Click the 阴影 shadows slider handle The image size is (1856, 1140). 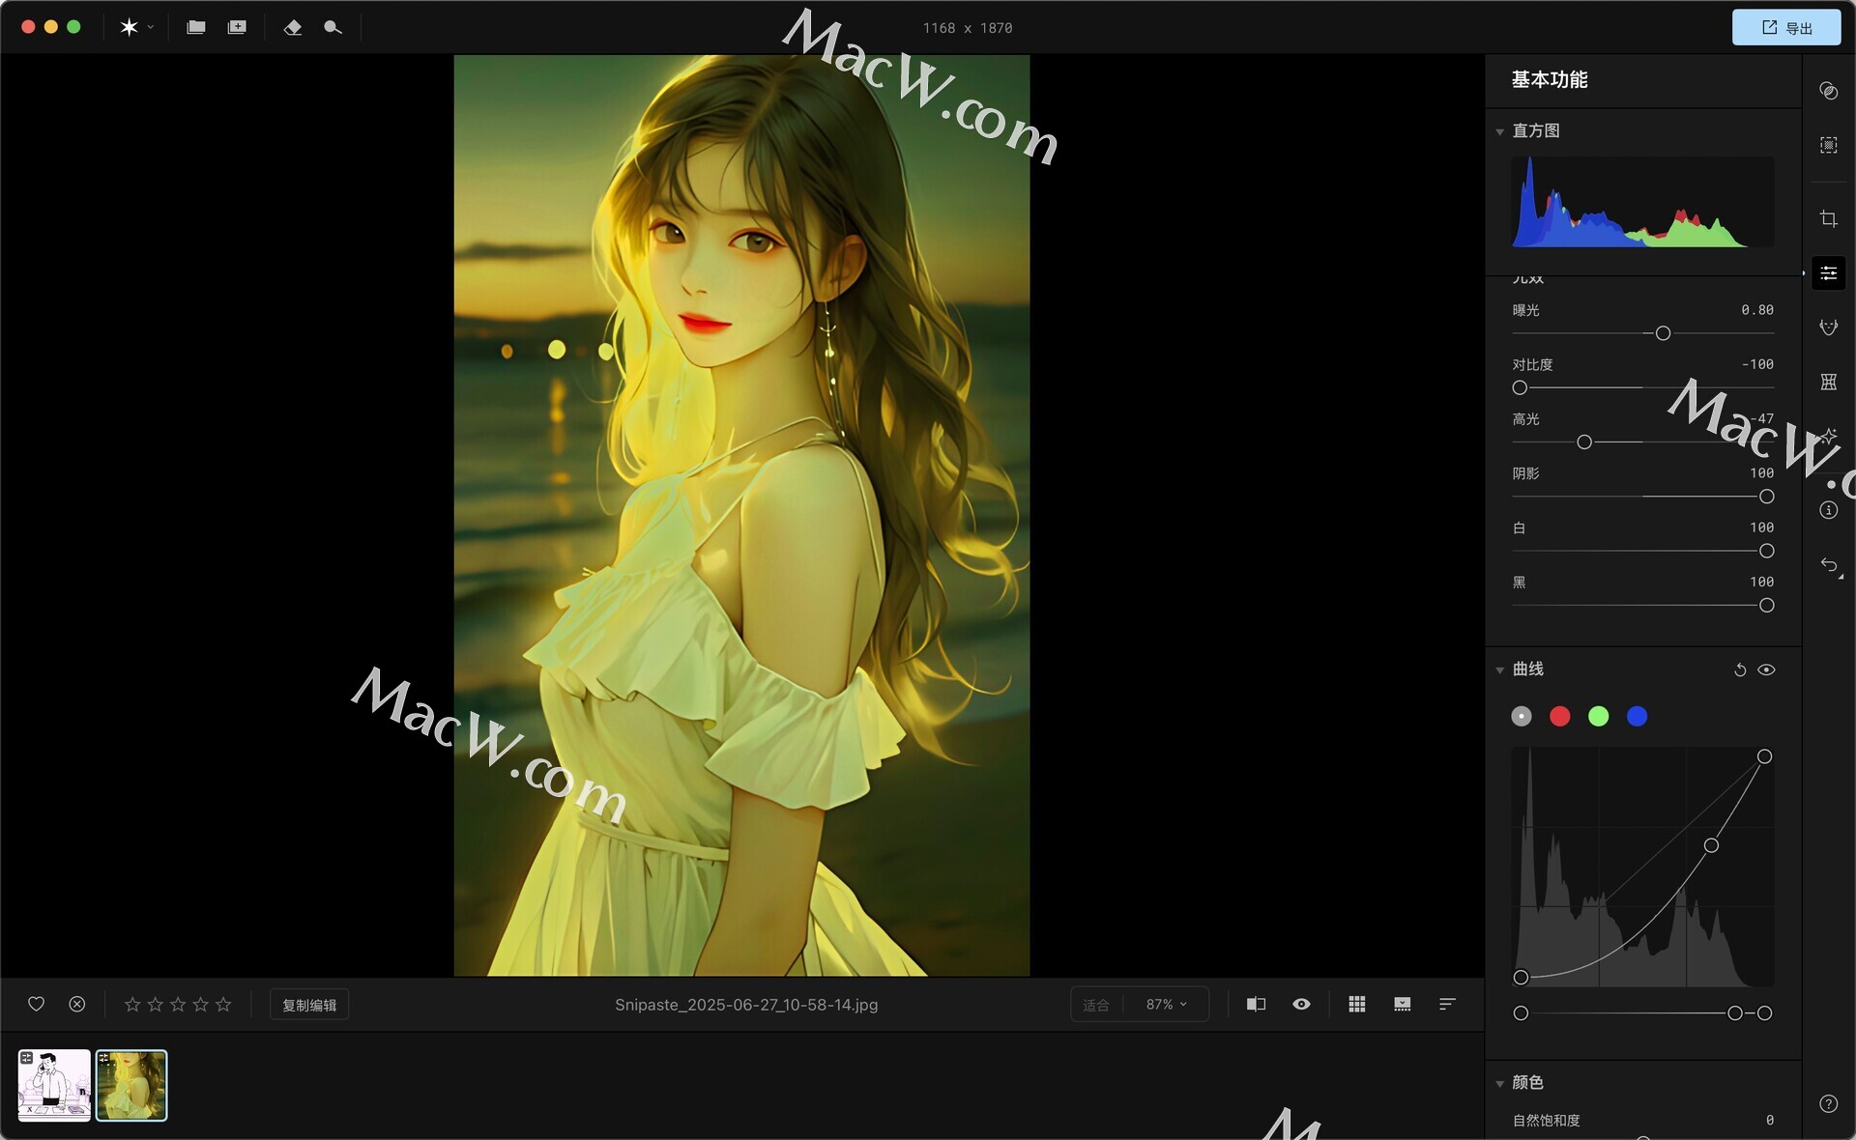pyautogui.click(x=1766, y=497)
